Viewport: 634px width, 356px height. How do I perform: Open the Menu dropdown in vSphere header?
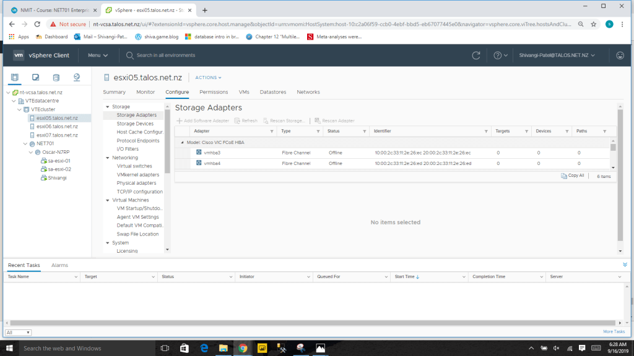97,56
